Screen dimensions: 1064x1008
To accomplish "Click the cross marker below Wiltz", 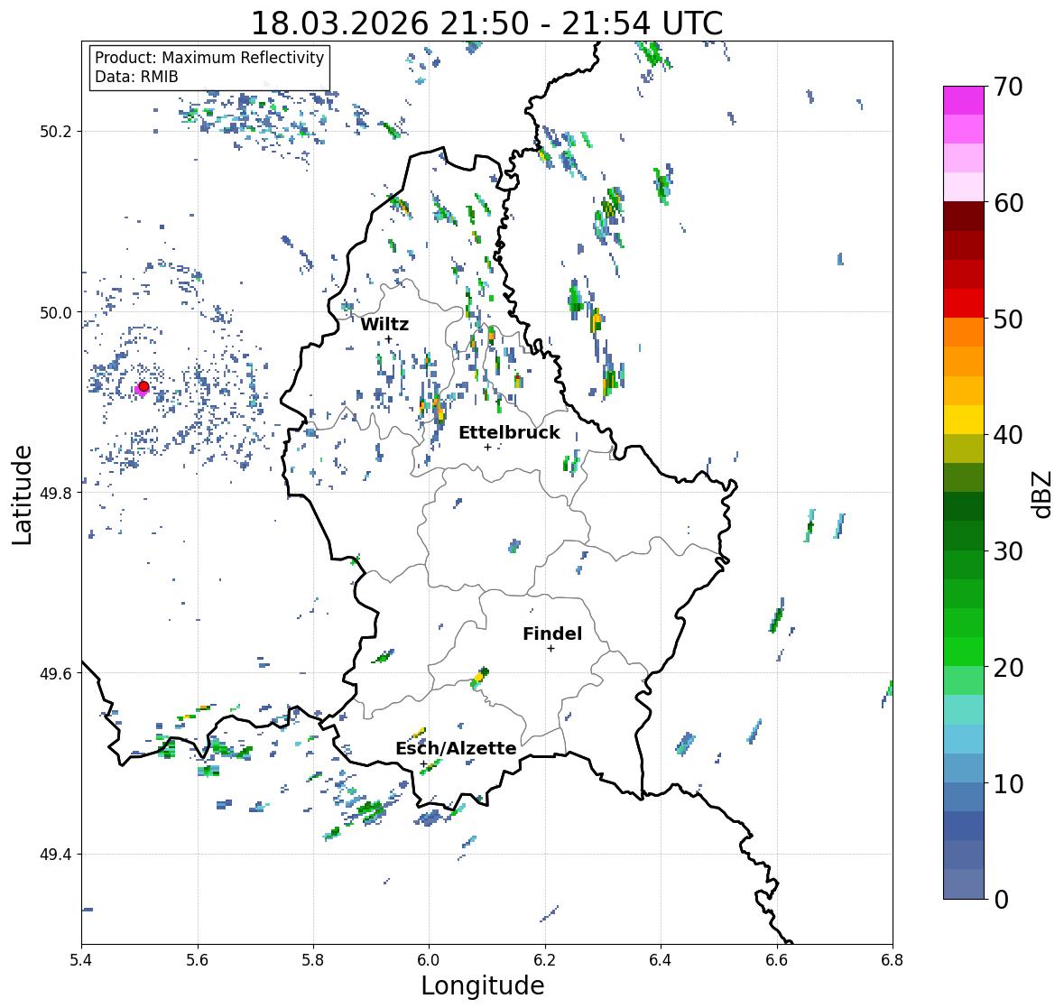I will pyautogui.click(x=388, y=339).
